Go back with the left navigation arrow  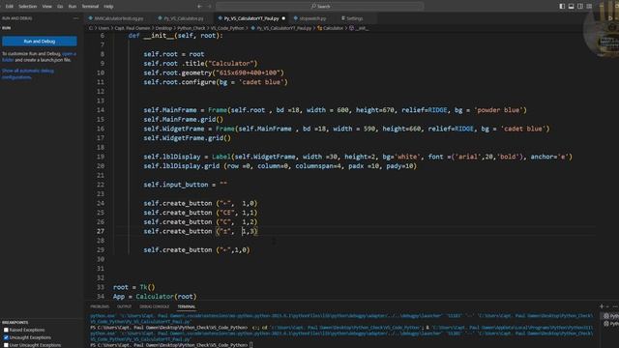point(200,7)
